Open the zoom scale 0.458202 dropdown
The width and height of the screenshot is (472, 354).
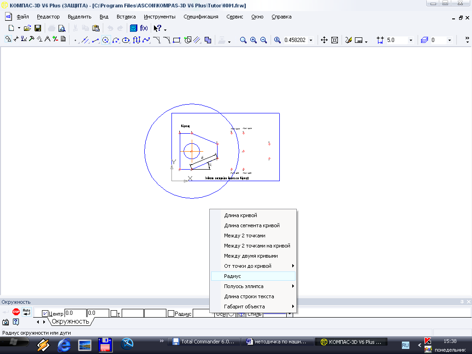click(x=311, y=40)
